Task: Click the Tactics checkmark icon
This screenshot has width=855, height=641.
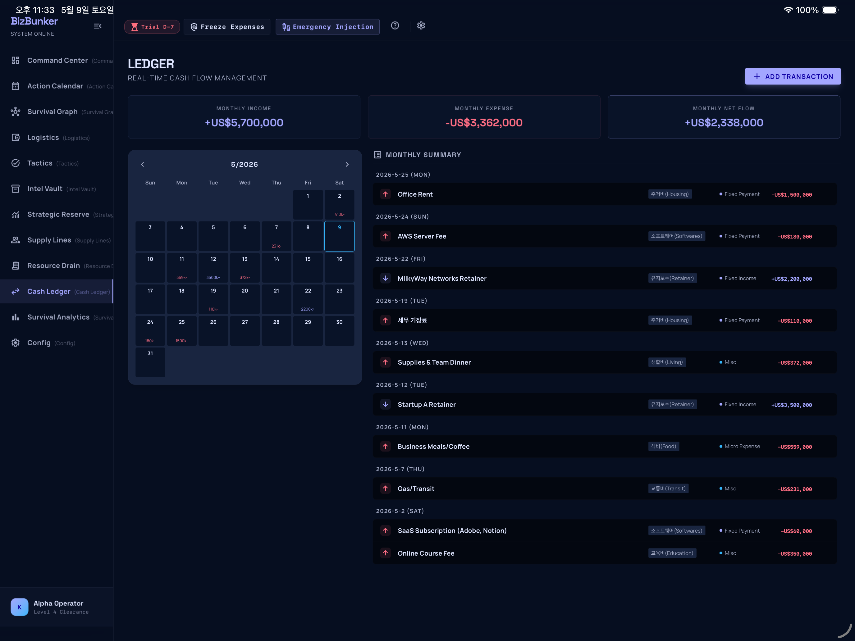Action: point(16,163)
